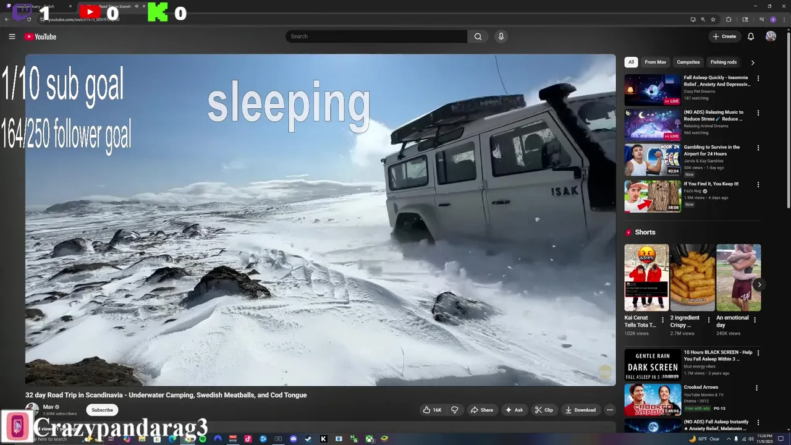Open the taskbar clock showing 11:24 PM
The height and width of the screenshot is (445, 791).
(766, 439)
